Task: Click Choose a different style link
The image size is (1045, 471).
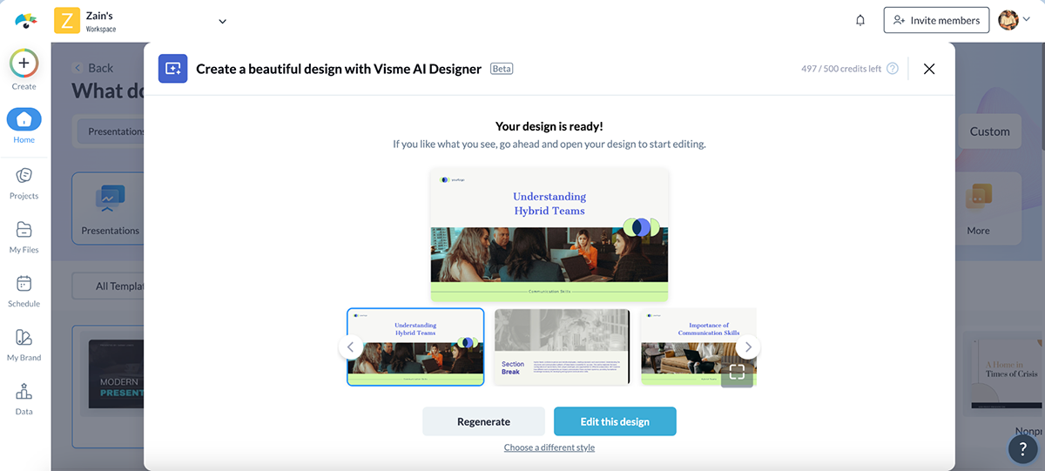Action: pos(549,447)
